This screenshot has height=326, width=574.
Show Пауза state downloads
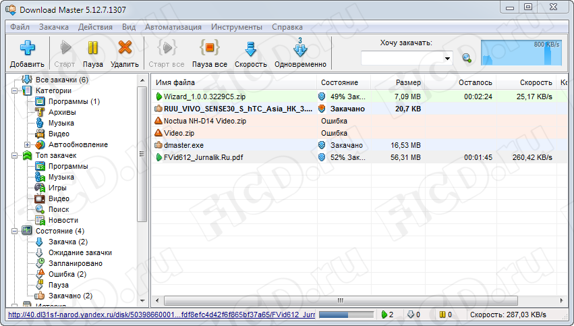[x=59, y=285]
